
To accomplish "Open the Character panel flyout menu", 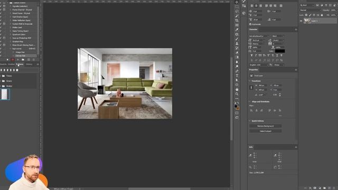I will (296, 30).
